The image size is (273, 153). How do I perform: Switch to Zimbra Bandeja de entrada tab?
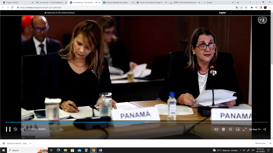(118, 3)
